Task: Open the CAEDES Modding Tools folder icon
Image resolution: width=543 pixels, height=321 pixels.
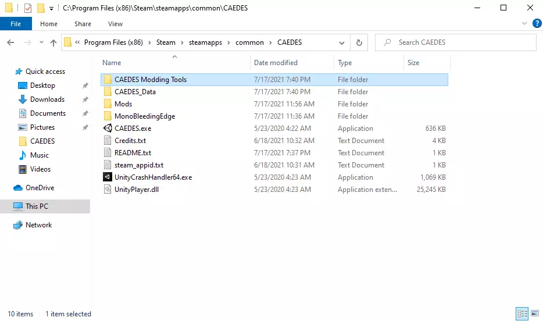Action: pyautogui.click(x=108, y=80)
